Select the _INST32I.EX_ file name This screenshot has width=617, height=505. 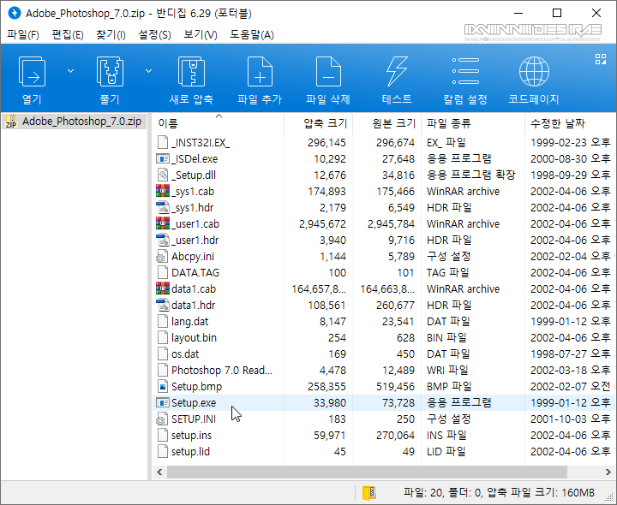[x=201, y=143]
